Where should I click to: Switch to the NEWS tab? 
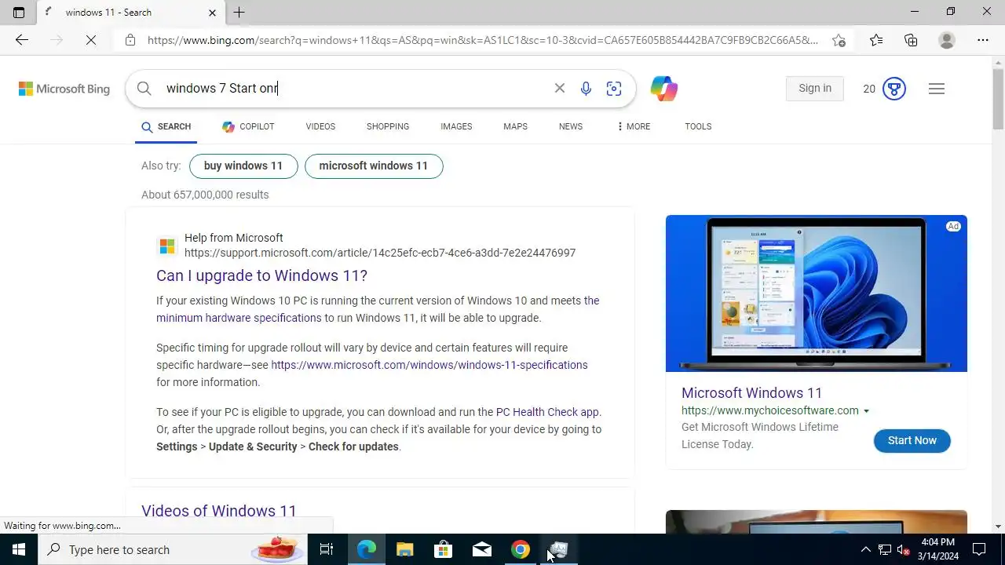pyautogui.click(x=571, y=126)
